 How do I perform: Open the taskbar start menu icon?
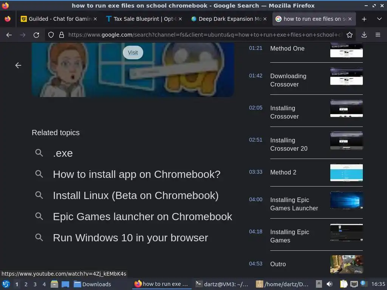pyautogui.click(x=6, y=284)
